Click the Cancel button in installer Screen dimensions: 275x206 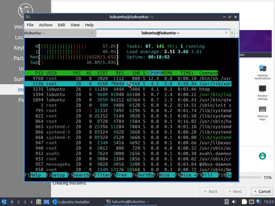(x=262, y=192)
